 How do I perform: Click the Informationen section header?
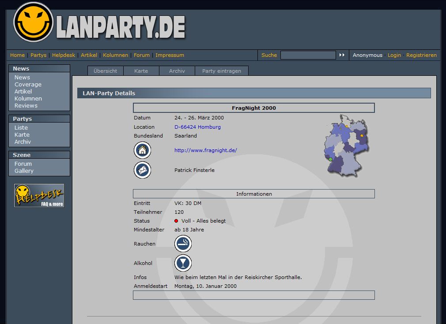click(254, 194)
